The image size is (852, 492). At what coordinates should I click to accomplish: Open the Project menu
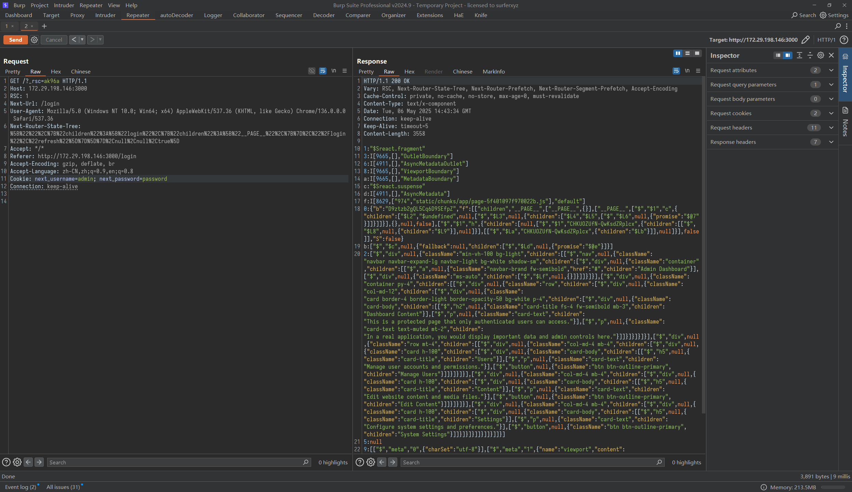tap(40, 5)
